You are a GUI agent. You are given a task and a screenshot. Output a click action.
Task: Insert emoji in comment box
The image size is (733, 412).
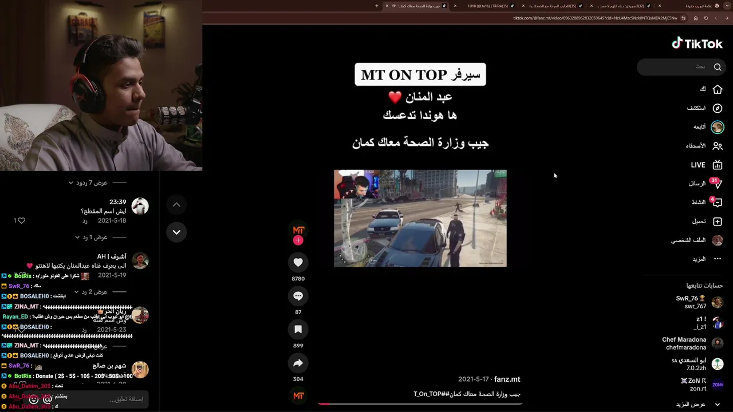(34, 399)
